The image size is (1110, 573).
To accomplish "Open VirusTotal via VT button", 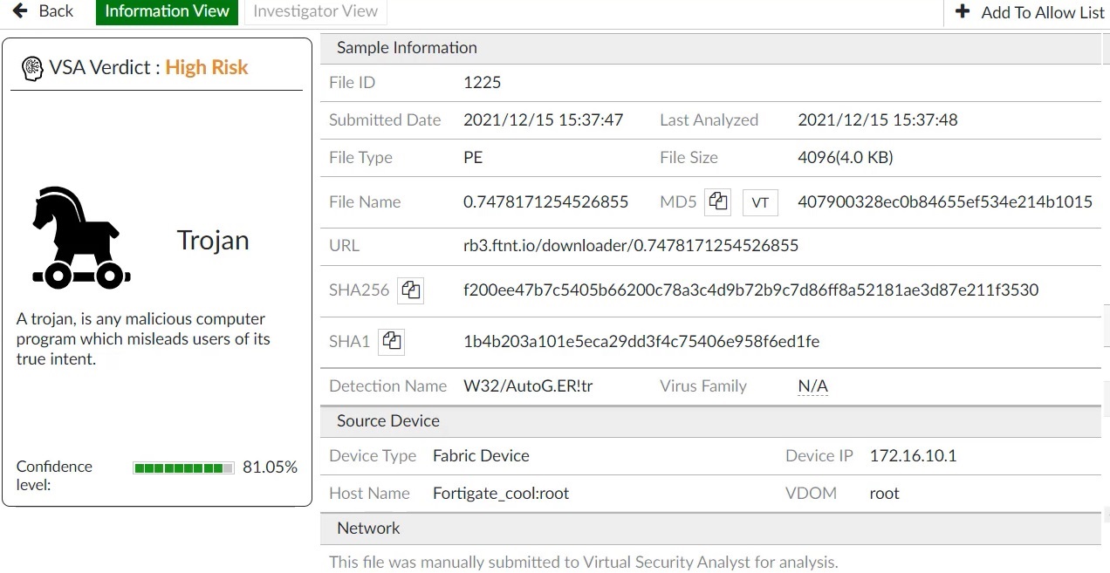I will pyautogui.click(x=760, y=202).
